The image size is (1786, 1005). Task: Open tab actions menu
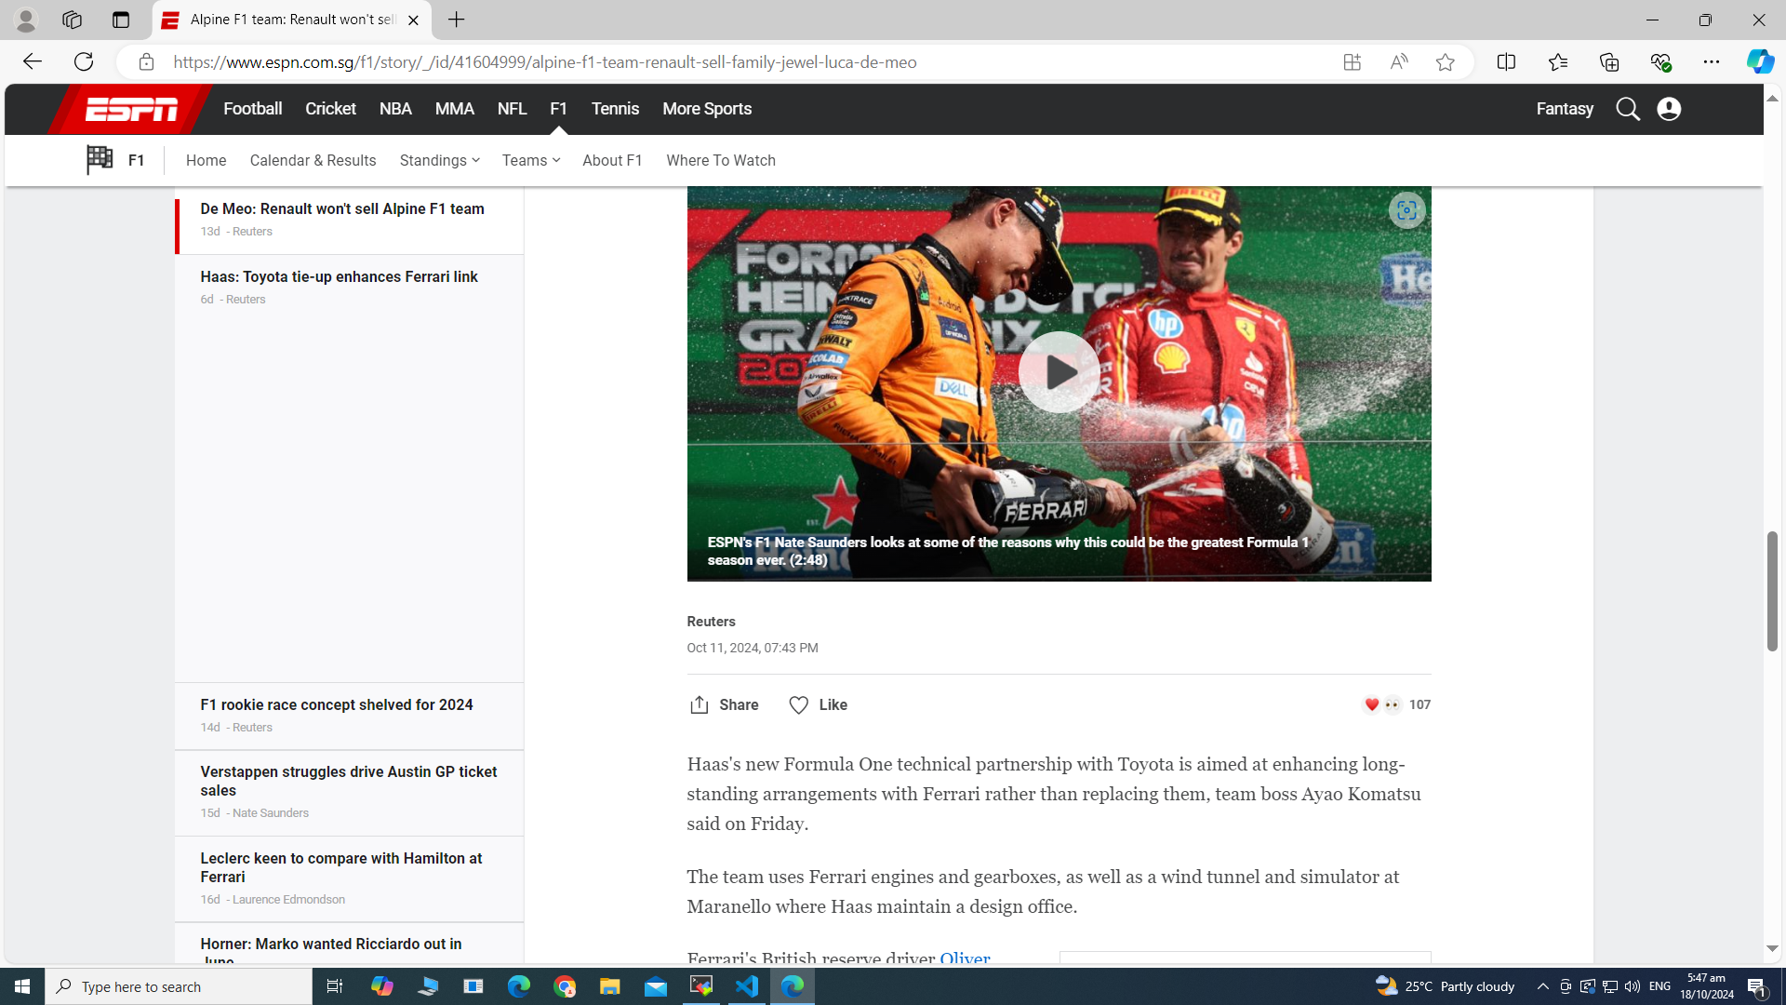point(120,20)
